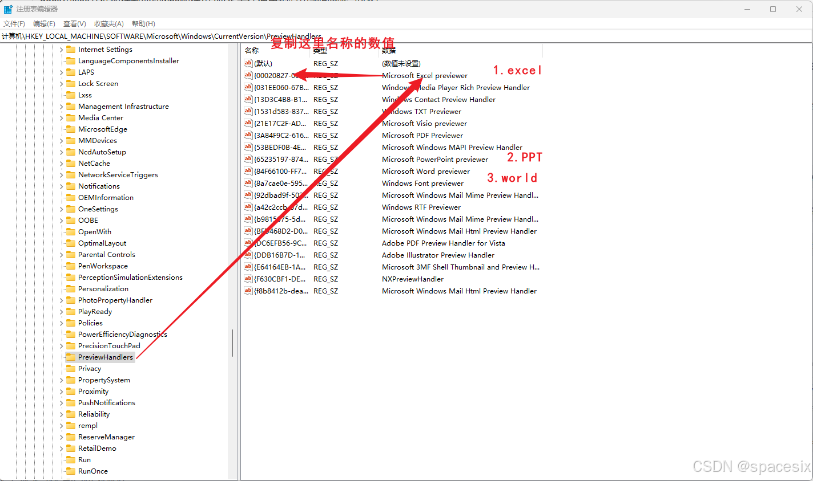Click the value icon for {53BEDF0B-4E... entry

[x=248, y=147]
